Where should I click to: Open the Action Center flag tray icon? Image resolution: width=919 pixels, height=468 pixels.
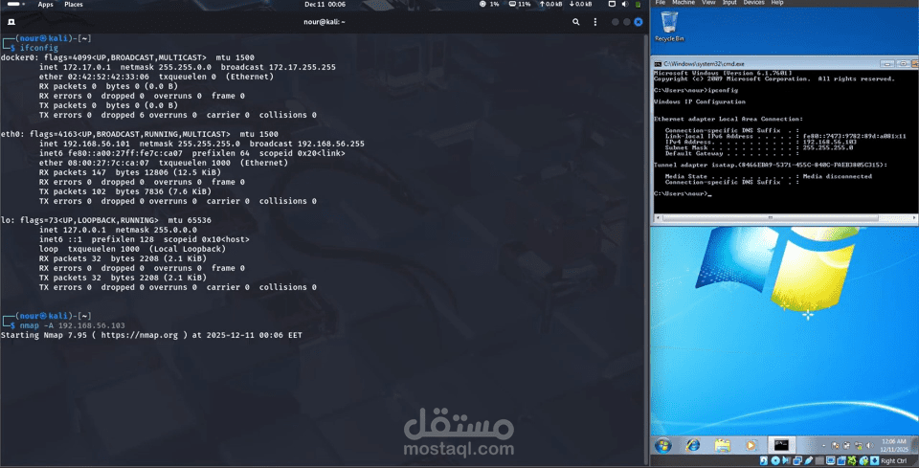tap(835, 446)
